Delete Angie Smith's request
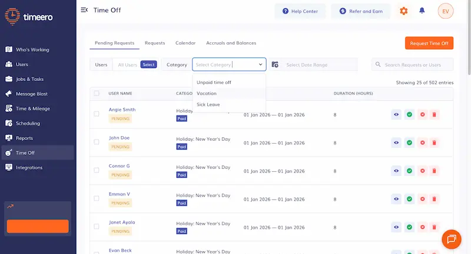 click(x=434, y=114)
